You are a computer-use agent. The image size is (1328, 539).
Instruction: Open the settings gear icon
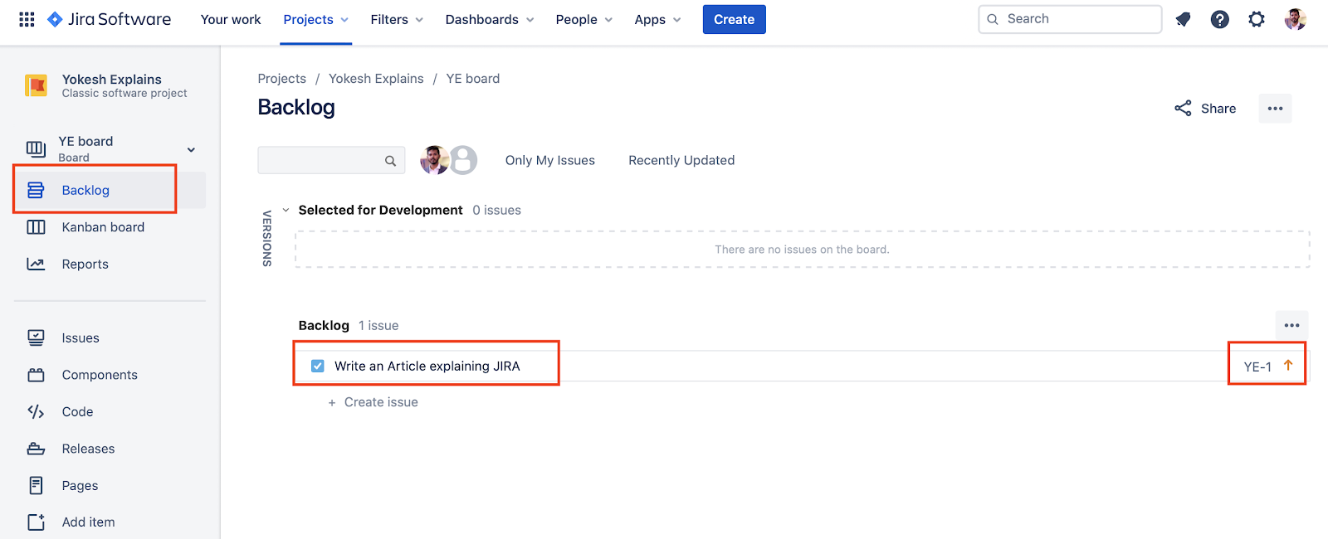click(1257, 19)
